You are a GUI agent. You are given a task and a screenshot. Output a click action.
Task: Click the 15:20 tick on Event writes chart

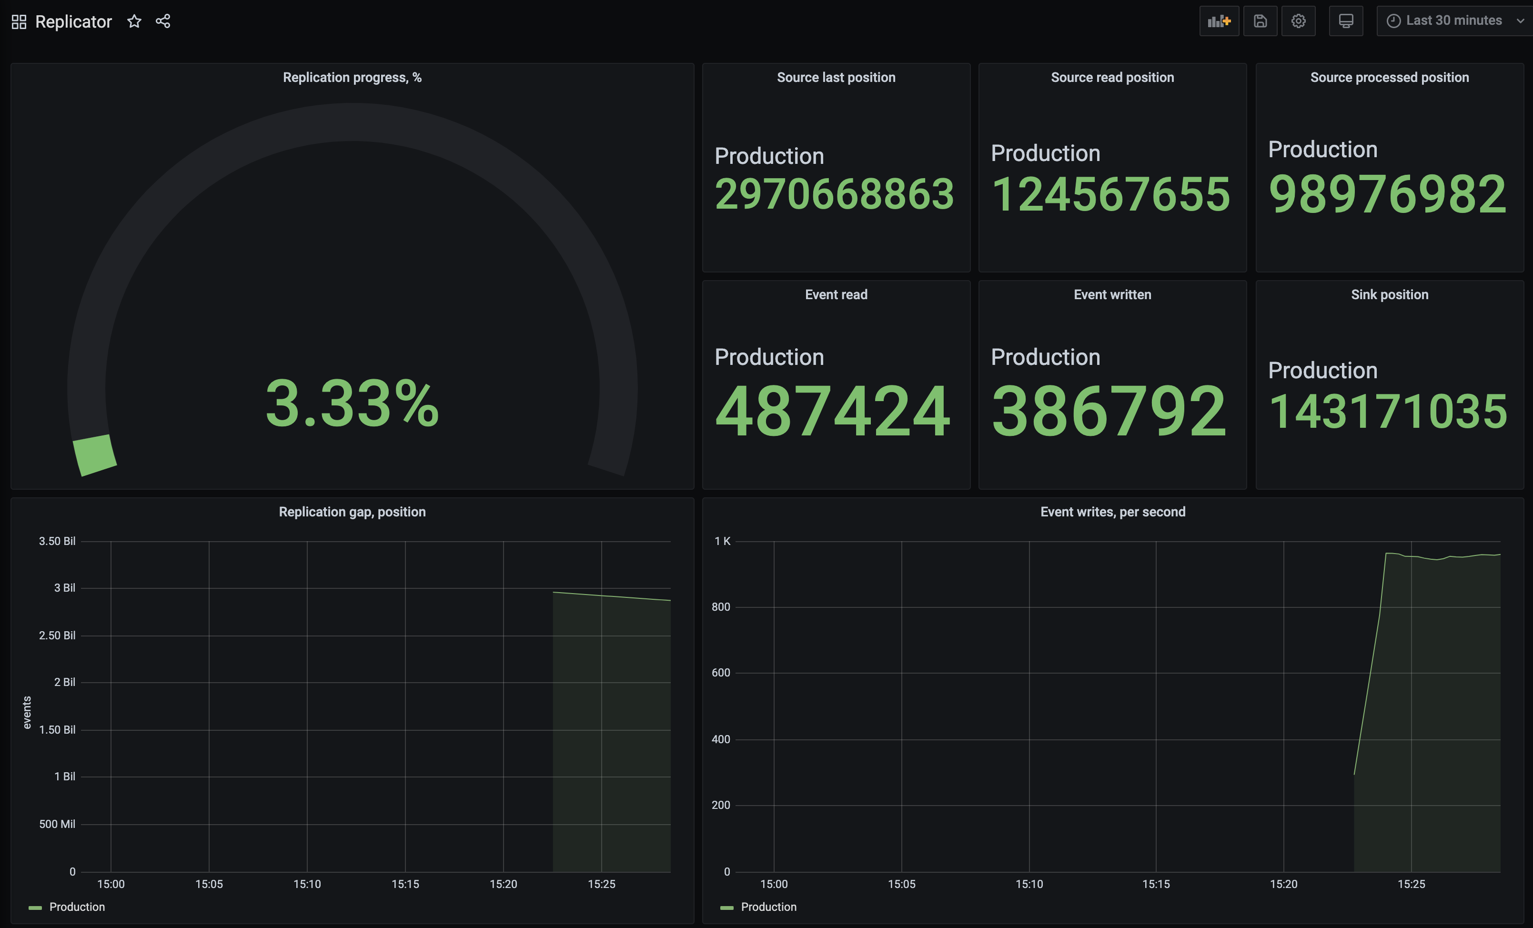point(1283,884)
